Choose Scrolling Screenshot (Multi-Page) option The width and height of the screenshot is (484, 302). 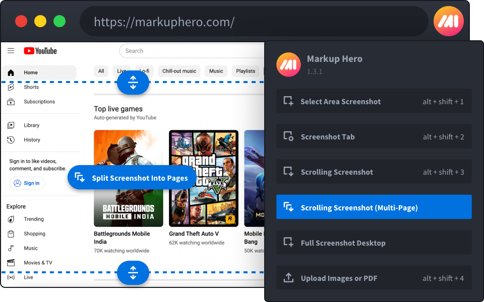[374, 207]
